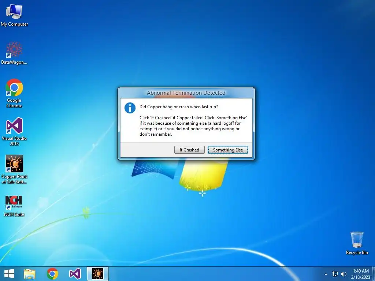
Task: Select the NCH Suite desktop shortcut
Action: (x=14, y=206)
